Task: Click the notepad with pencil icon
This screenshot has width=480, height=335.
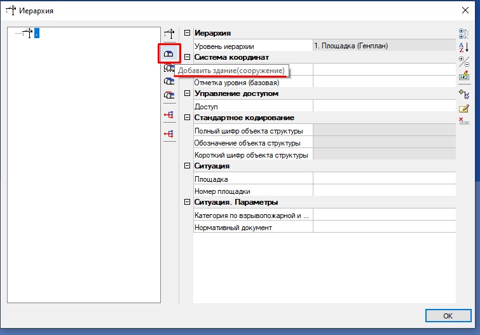Action: point(463,107)
